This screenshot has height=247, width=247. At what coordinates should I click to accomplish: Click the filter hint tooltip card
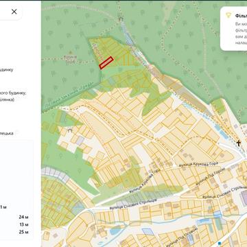coord(234,29)
